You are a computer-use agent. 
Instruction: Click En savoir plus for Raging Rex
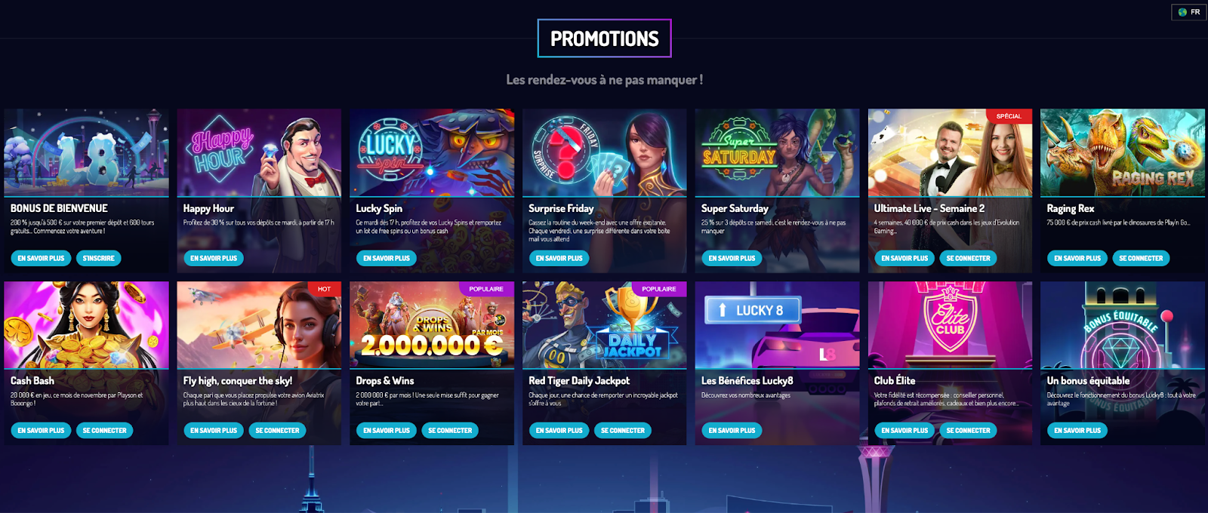click(1077, 258)
